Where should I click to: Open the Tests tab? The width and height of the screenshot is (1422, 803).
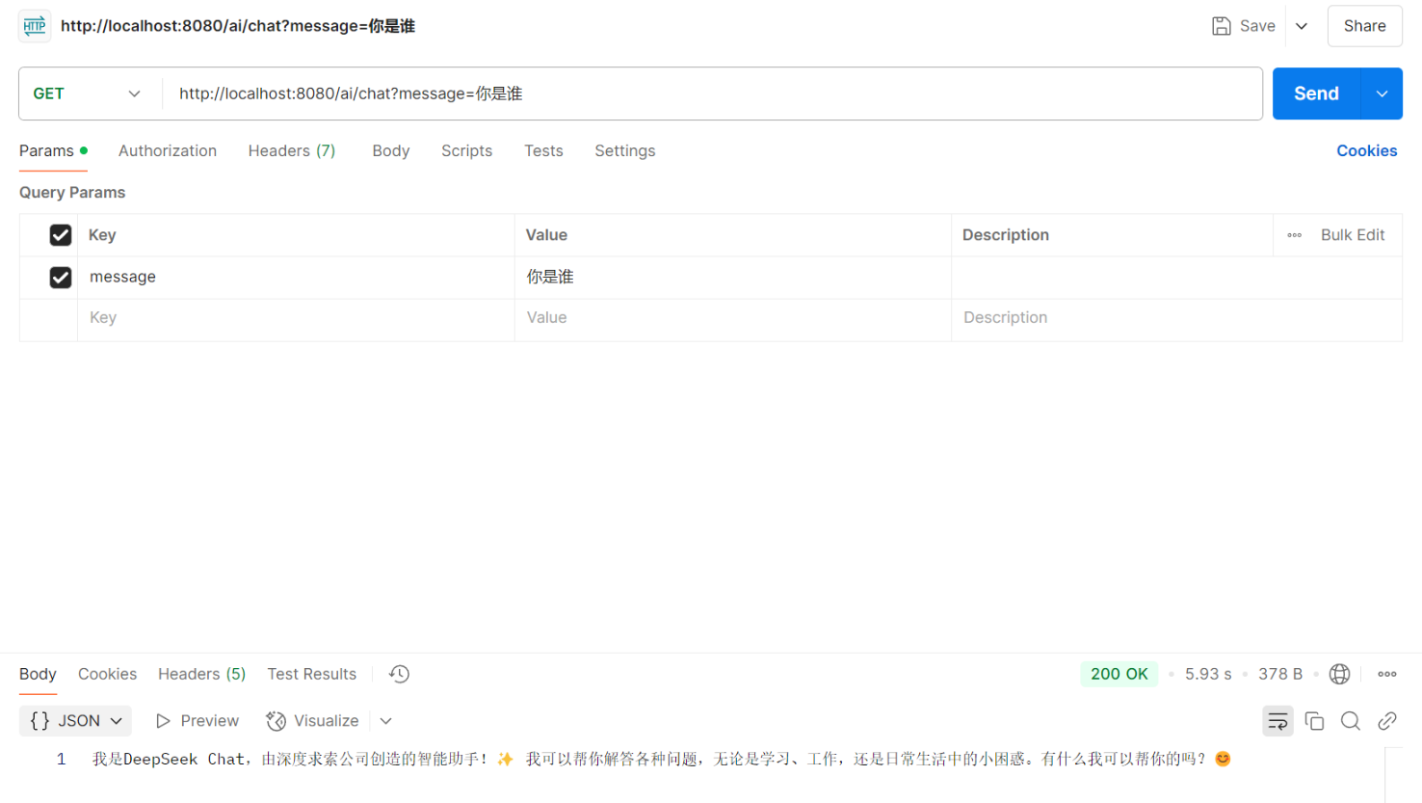(543, 151)
